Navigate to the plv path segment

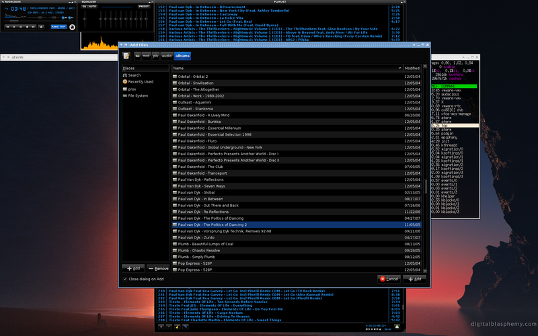156,56
